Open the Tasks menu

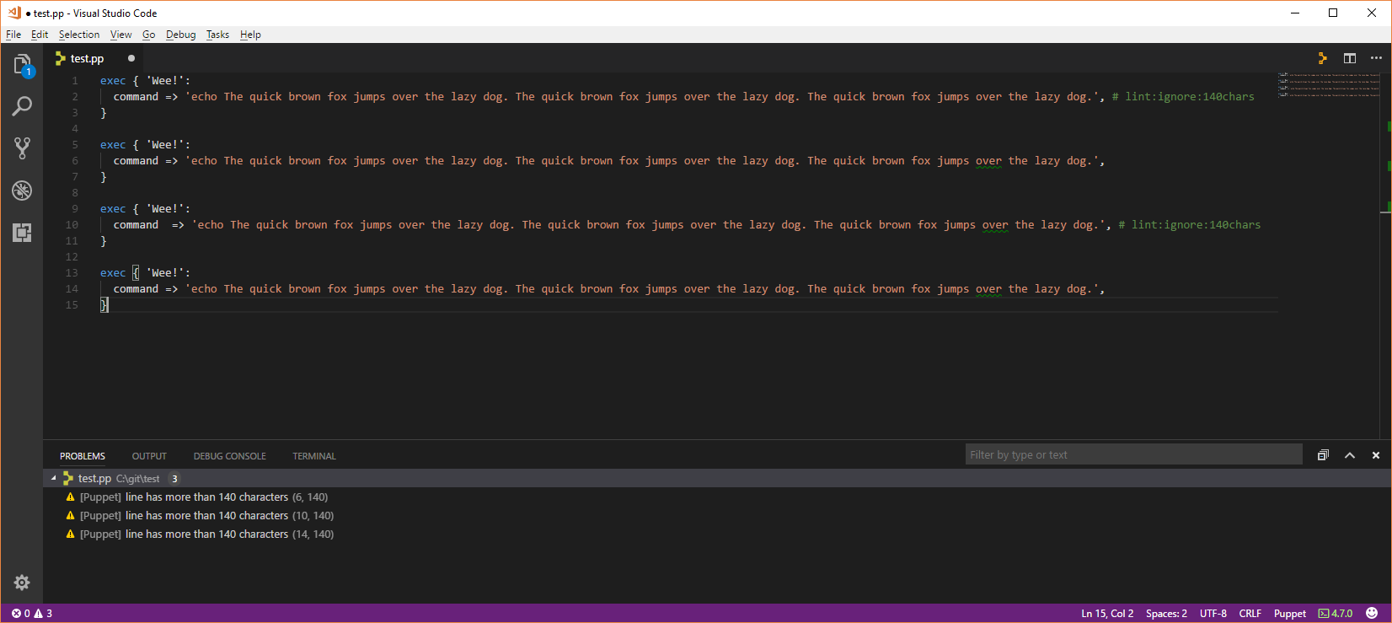pos(217,35)
